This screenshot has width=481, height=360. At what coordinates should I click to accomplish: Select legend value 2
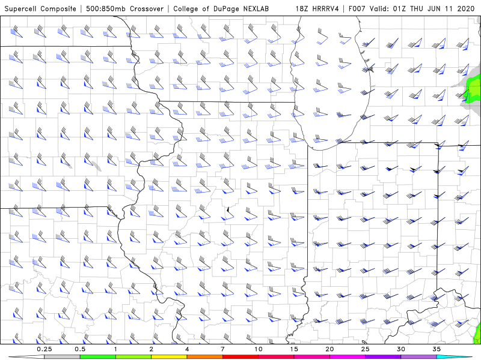[152, 349]
